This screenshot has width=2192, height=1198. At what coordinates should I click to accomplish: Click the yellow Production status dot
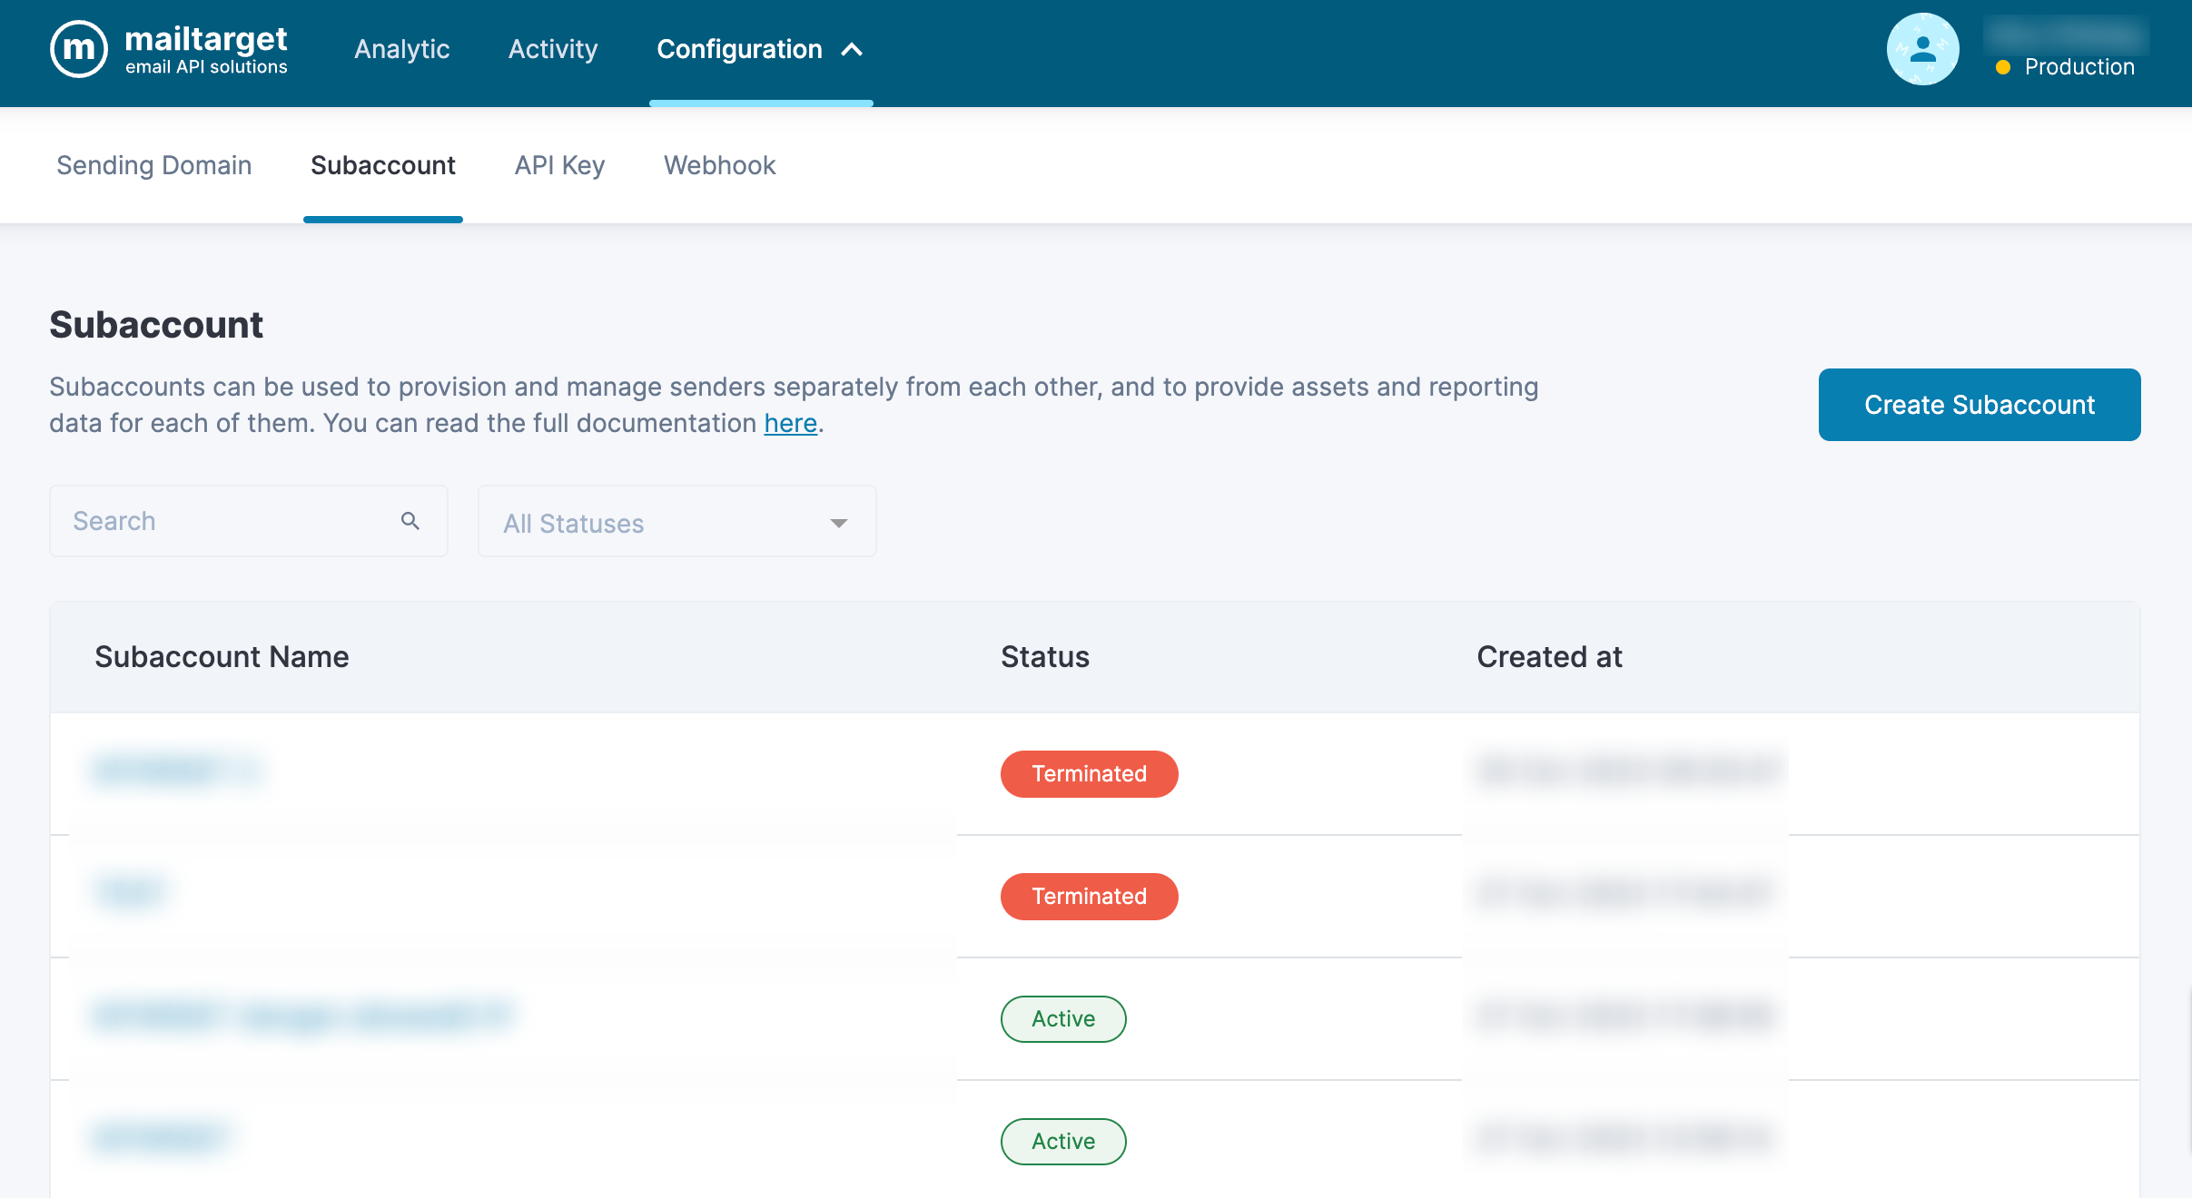point(2002,68)
